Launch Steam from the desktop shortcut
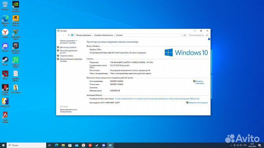 point(5,61)
